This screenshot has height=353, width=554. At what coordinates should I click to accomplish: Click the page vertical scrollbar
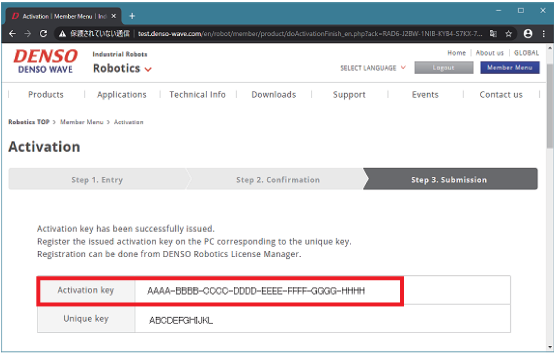pos(549,125)
